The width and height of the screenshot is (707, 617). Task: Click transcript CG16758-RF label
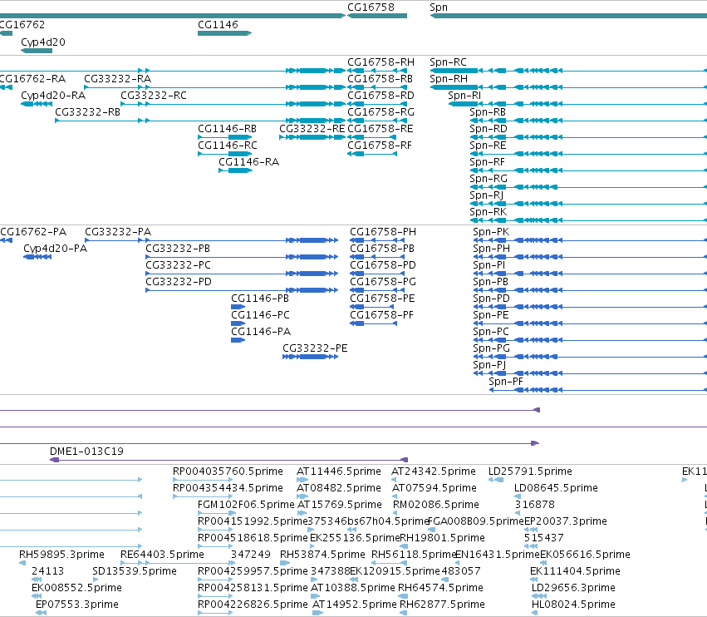(380, 146)
